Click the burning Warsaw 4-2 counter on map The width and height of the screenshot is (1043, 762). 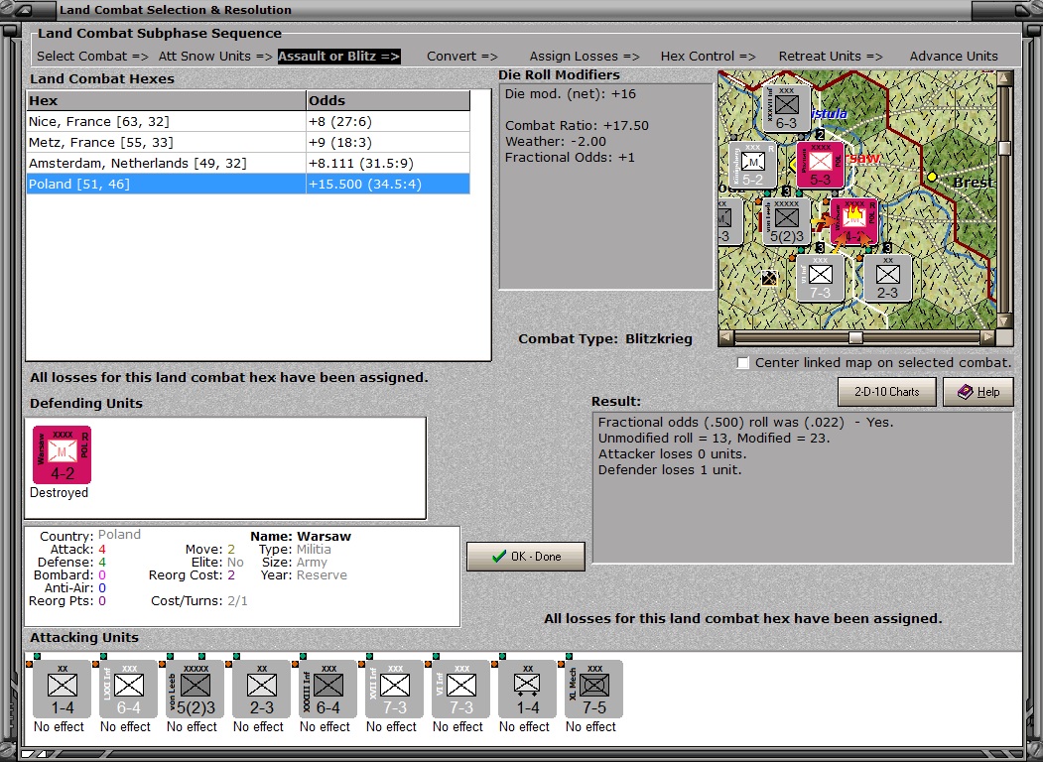(x=854, y=221)
